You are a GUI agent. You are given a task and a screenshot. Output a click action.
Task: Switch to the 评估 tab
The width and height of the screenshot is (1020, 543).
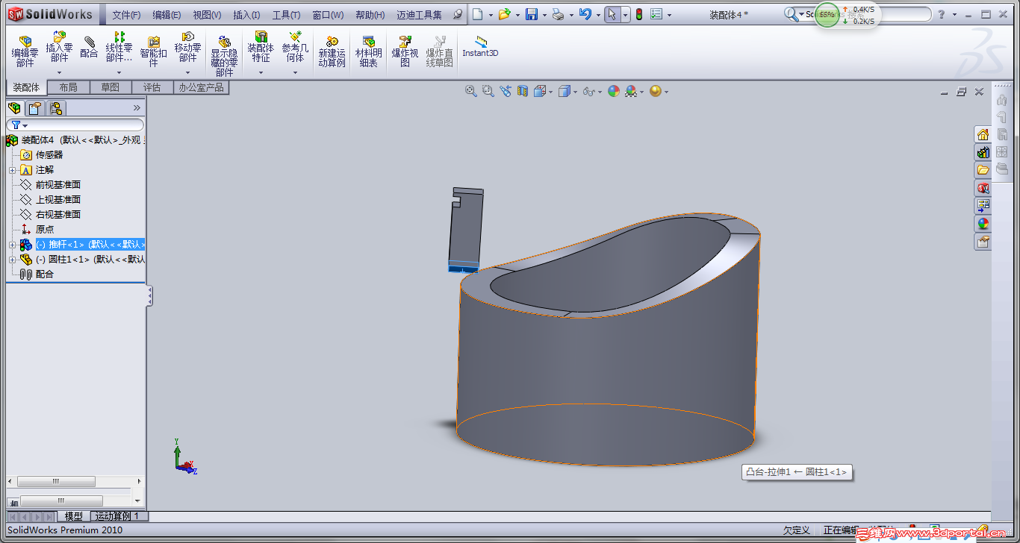coord(152,87)
